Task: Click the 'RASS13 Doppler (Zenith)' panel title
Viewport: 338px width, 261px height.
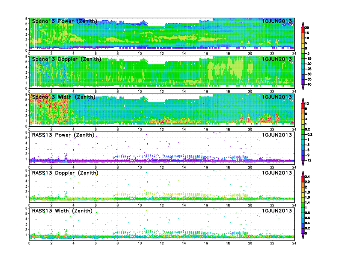Action: pos(65,173)
